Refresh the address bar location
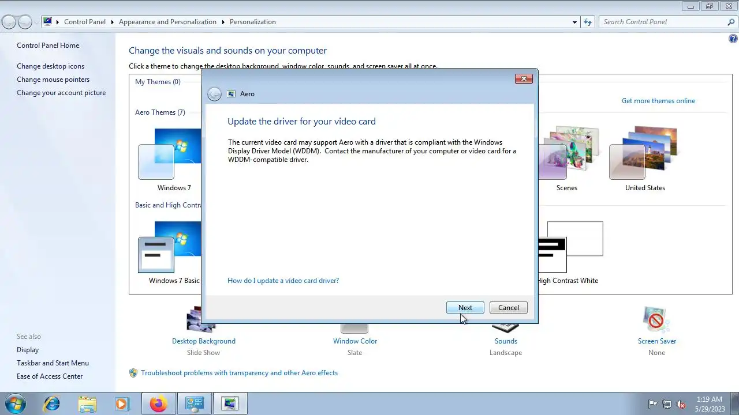The height and width of the screenshot is (415, 739). click(588, 22)
